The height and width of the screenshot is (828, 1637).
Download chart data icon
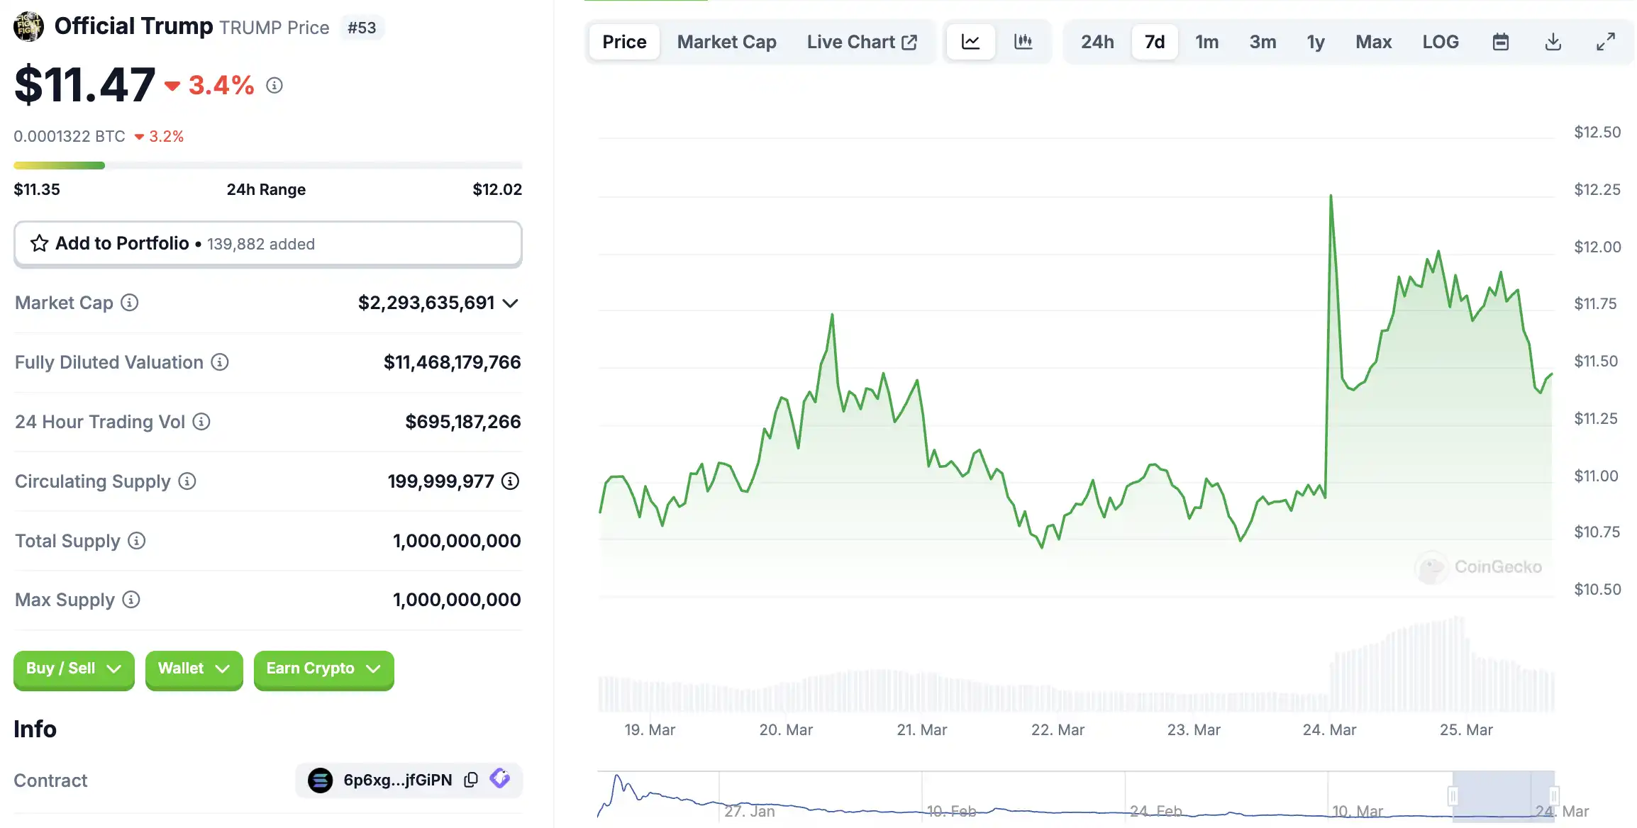click(1553, 42)
